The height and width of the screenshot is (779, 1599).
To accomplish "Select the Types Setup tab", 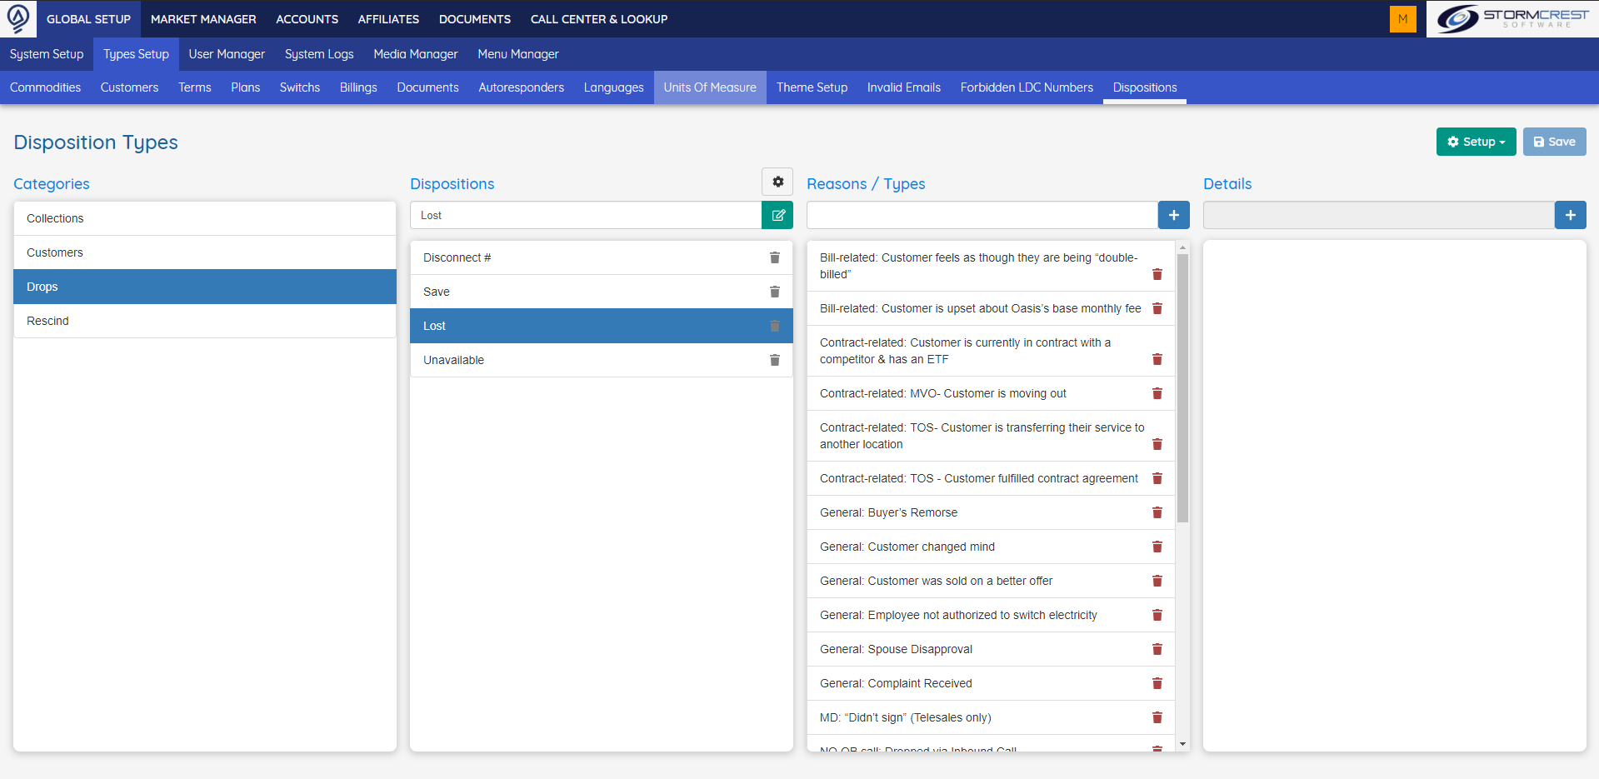I will [x=136, y=54].
